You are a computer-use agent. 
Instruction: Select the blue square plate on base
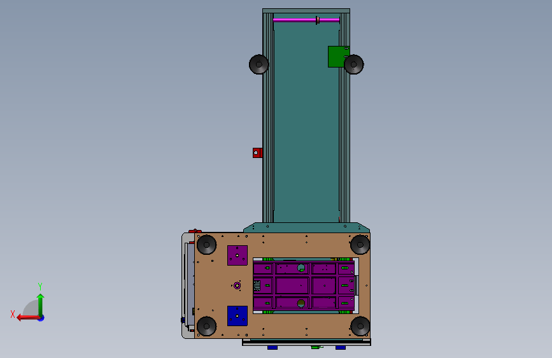click(237, 316)
